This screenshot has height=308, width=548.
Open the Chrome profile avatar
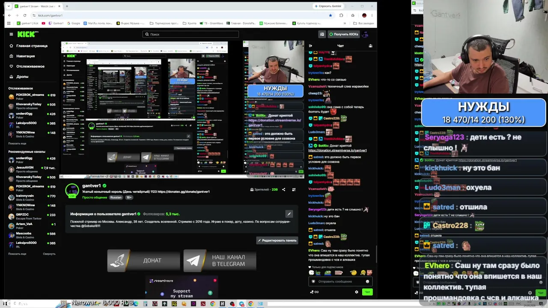click(x=364, y=15)
